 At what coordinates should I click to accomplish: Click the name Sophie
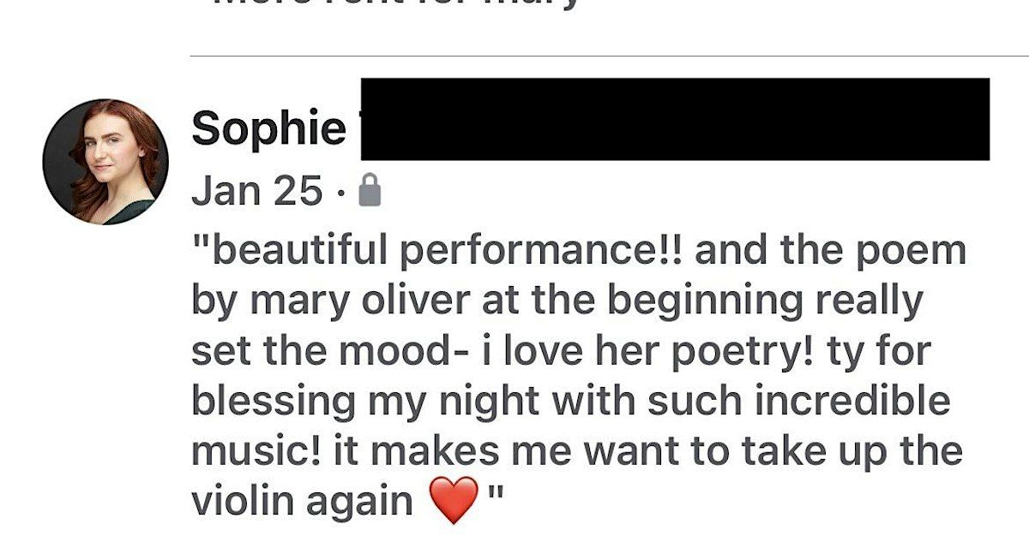coord(268,128)
